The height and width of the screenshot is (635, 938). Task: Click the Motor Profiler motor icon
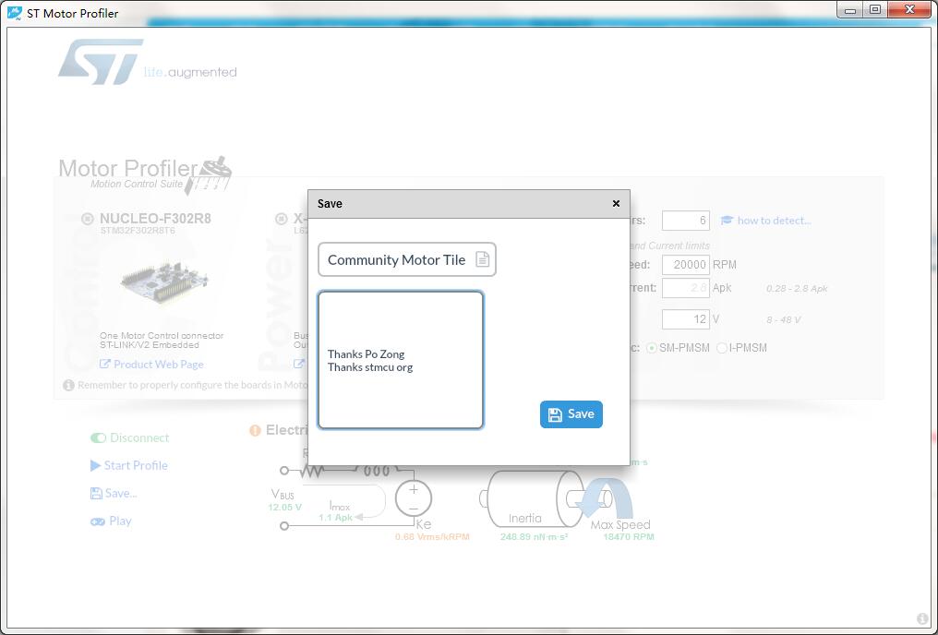coord(209,176)
